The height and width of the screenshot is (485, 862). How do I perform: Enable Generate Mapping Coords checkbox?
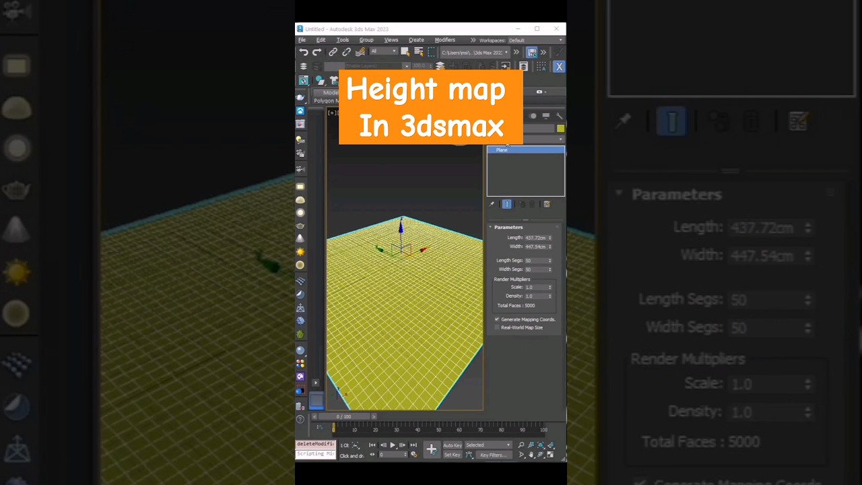(497, 319)
